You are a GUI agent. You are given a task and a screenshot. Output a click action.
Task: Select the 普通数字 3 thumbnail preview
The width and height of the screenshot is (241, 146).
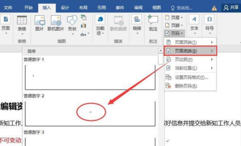90,142
